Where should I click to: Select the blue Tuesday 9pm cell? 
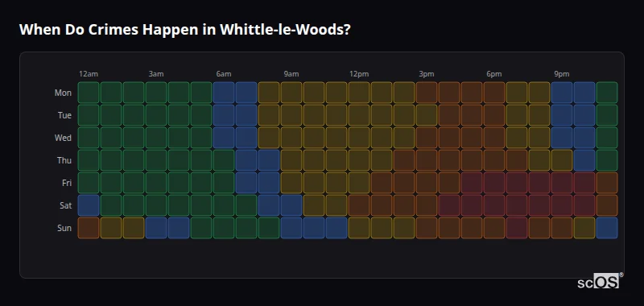pyautogui.click(x=561, y=115)
